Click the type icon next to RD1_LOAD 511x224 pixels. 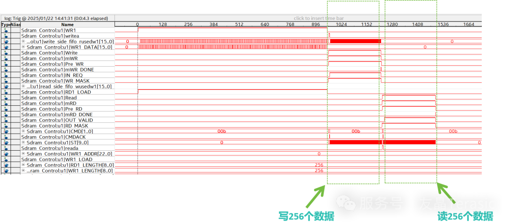(x=6, y=92)
